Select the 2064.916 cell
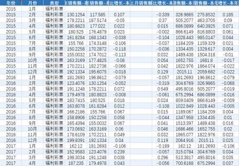This screenshot has width=239, height=166. pyautogui.click(x=185, y=141)
